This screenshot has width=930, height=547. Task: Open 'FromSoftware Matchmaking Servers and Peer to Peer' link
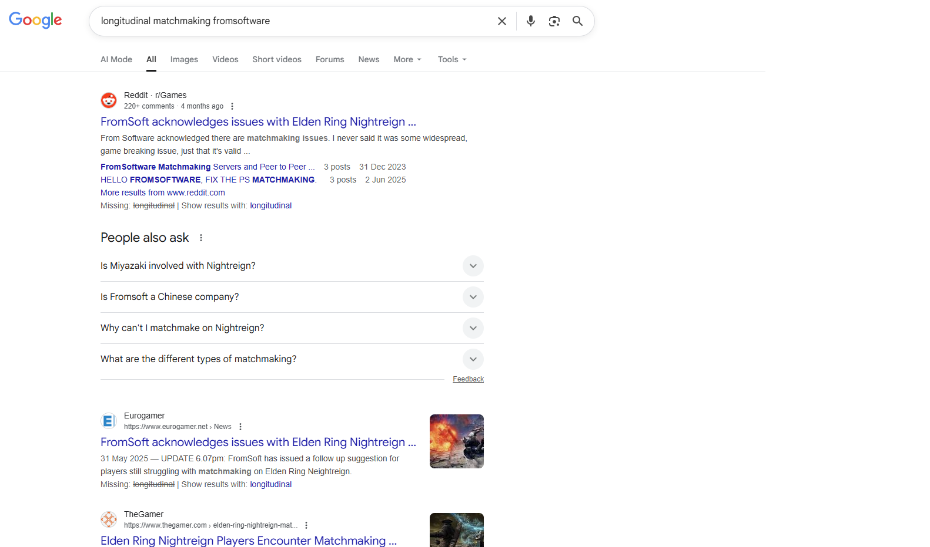click(x=208, y=167)
